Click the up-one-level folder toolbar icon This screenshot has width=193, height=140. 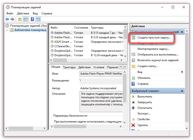tap(20, 19)
